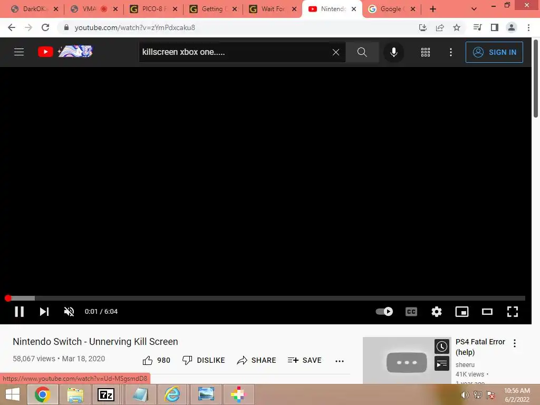The height and width of the screenshot is (405, 540).
Task: Switch to the PICO-8 browser tab
Action: point(153,9)
